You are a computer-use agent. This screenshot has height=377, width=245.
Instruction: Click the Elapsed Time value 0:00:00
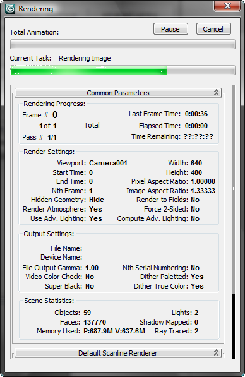coord(196,126)
